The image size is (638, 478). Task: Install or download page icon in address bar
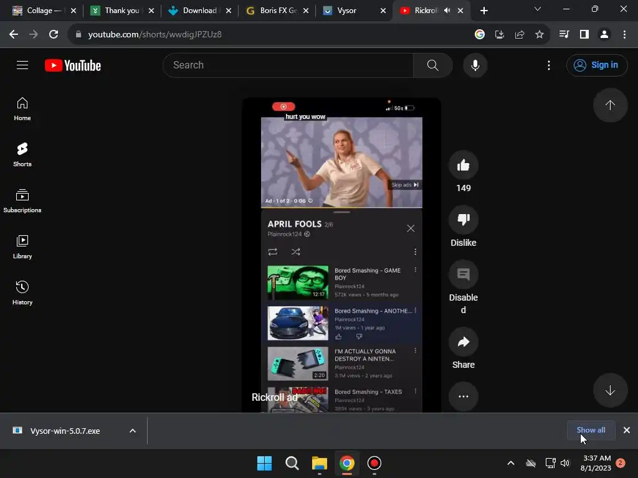pyautogui.click(x=499, y=35)
